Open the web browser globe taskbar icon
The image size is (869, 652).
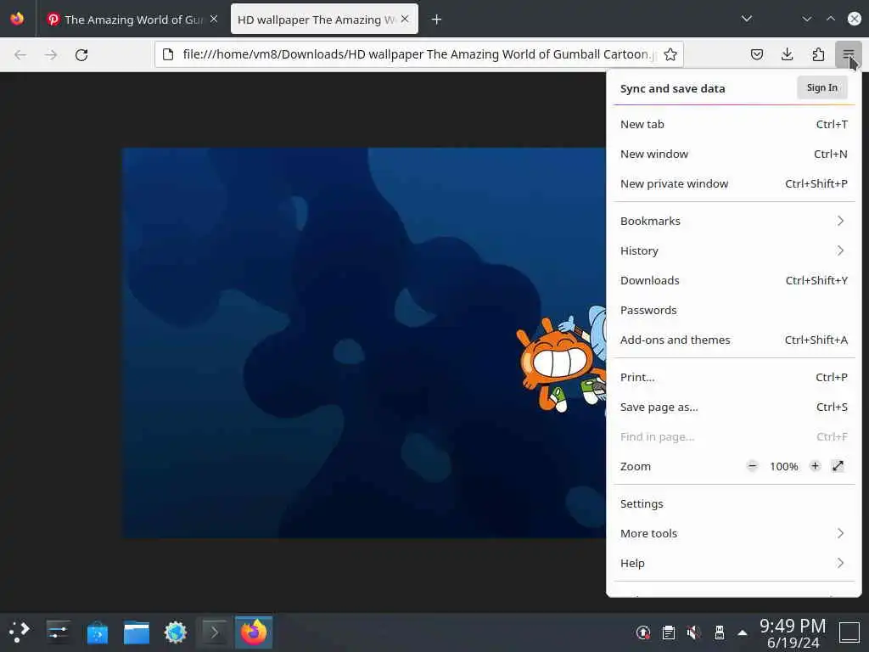(175, 632)
